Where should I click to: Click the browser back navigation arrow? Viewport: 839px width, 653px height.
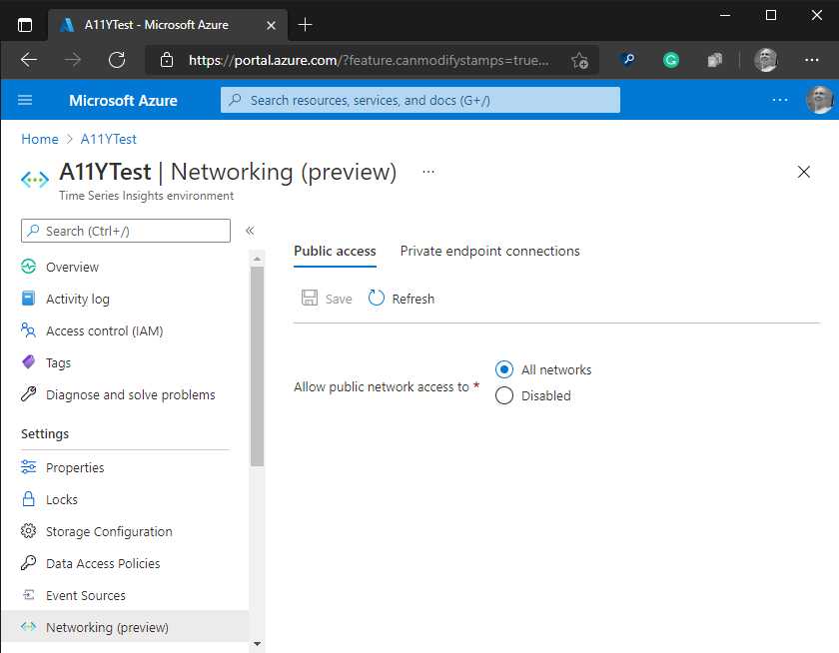[28, 60]
